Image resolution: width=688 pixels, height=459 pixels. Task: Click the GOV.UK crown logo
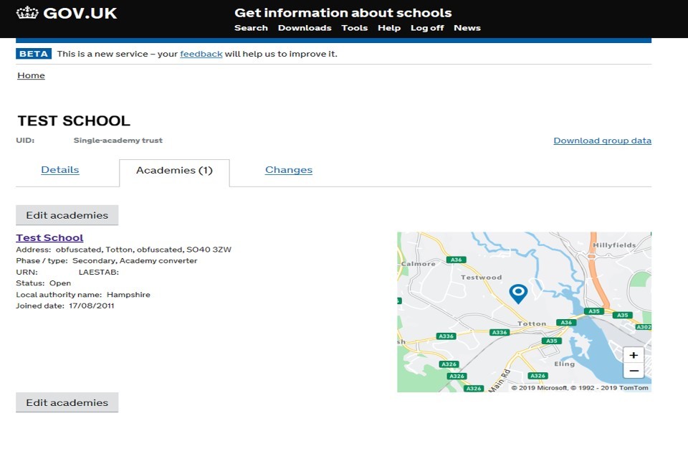pos(27,13)
